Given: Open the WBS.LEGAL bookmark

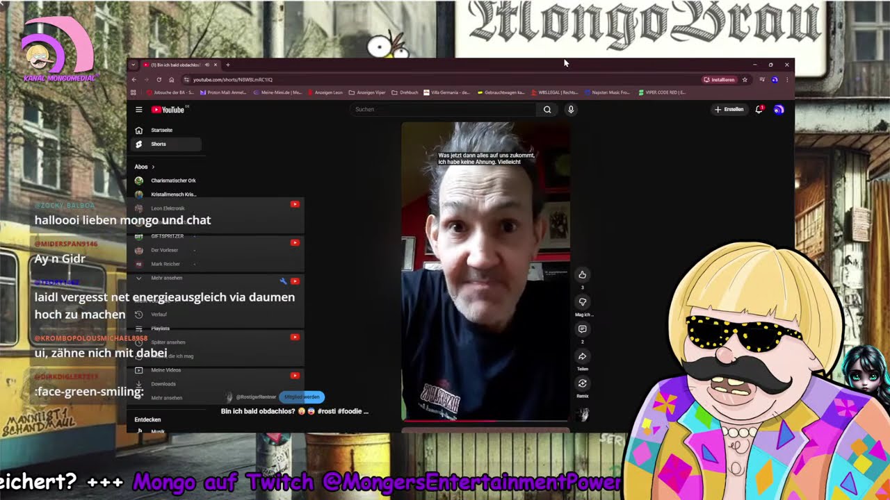Looking at the screenshot, I should coord(555,92).
